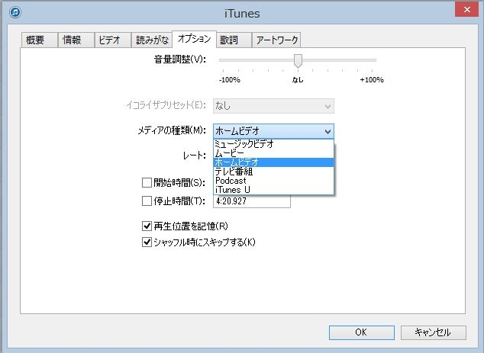Uncheck シャッフル時にスキップする option
Screen dimensions: 484x353
point(147,242)
